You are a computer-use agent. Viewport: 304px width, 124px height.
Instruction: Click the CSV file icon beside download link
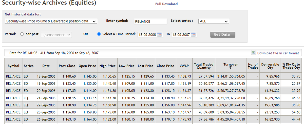coord(254,53)
